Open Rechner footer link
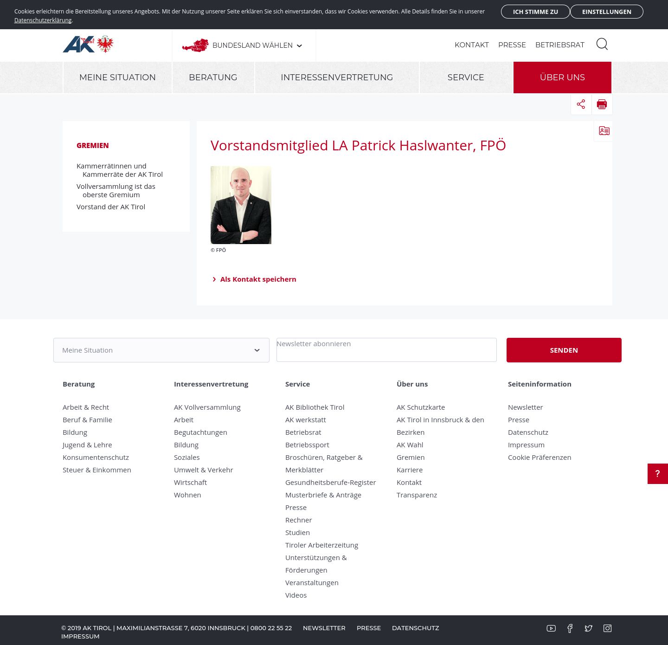 point(299,520)
